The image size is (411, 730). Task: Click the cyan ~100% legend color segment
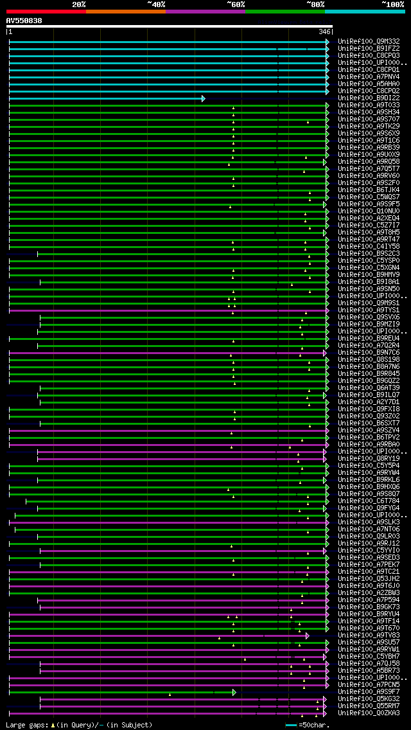click(365, 11)
